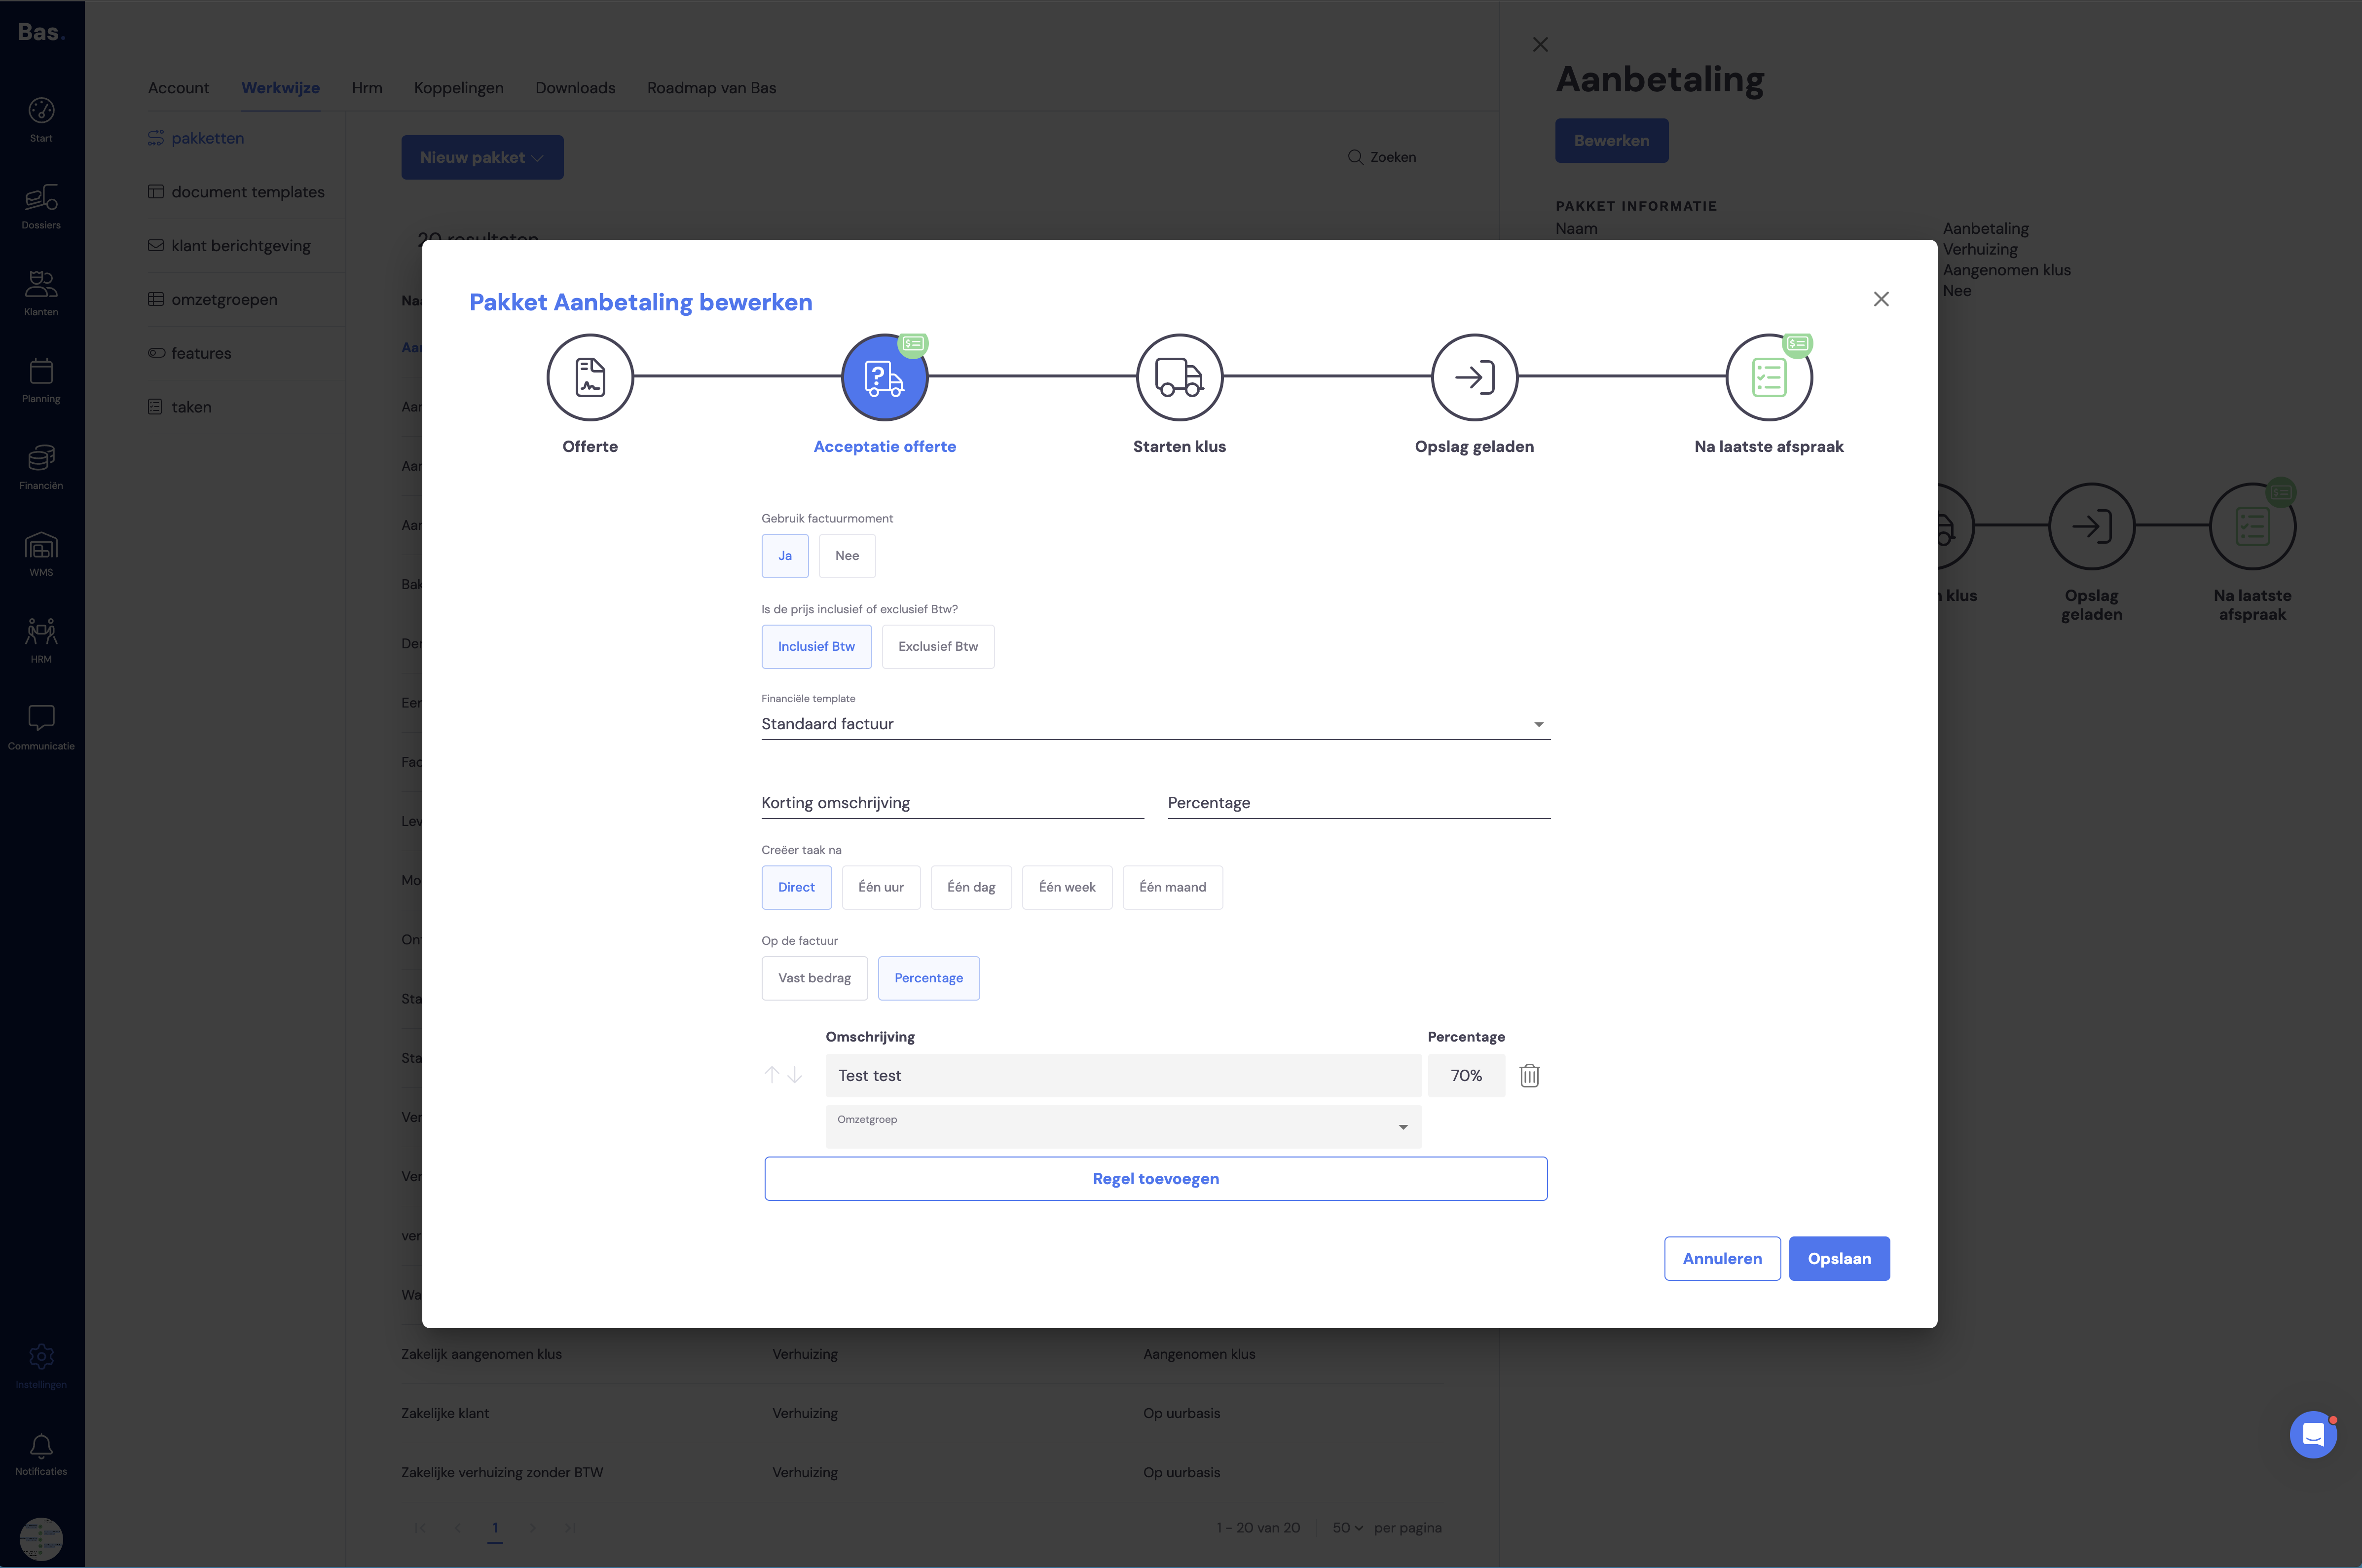
Task: Switch to the Hrm tab
Action: click(367, 88)
